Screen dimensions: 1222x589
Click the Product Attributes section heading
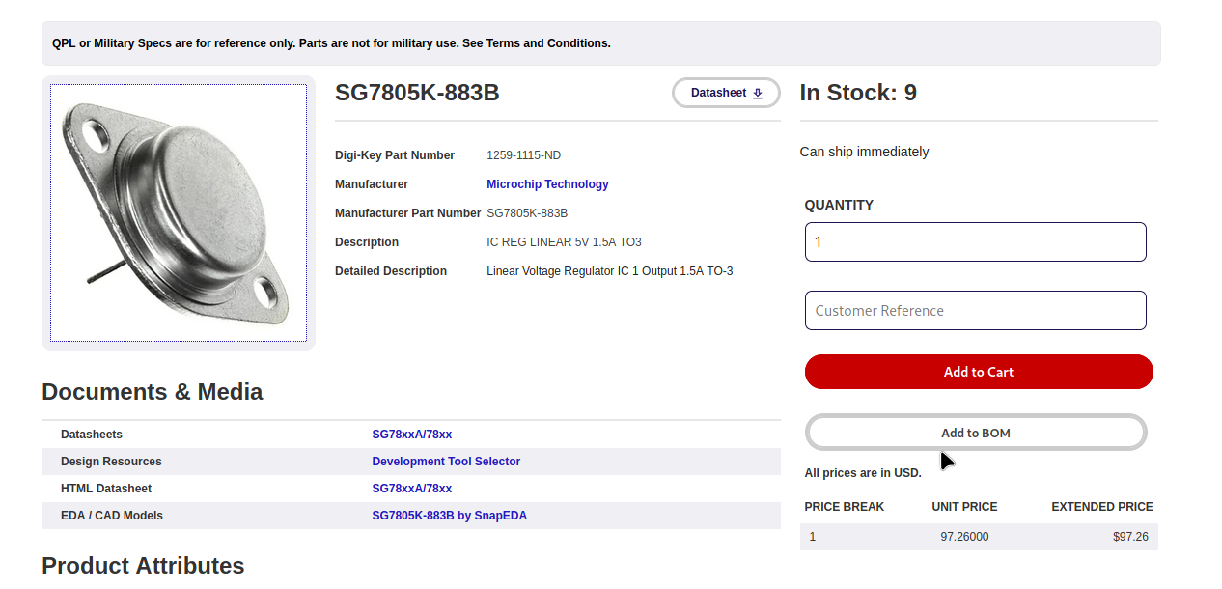[143, 566]
